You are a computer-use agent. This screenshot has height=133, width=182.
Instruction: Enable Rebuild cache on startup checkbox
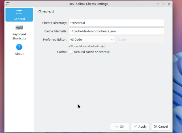point(71,52)
